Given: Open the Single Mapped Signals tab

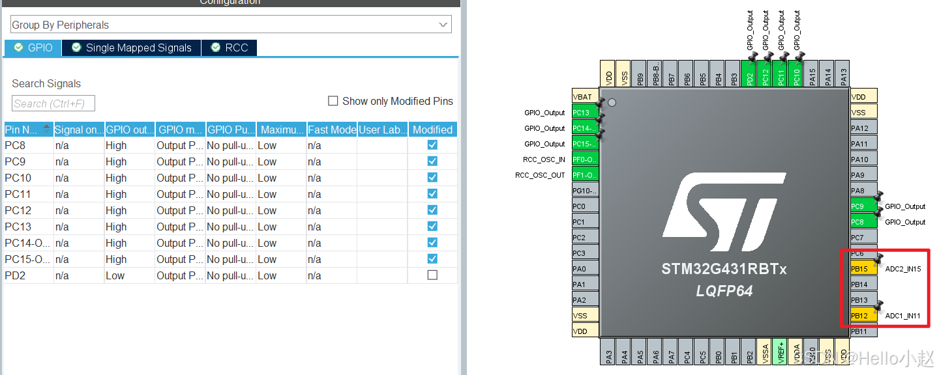Looking at the screenshot, I should coord(132,48).
